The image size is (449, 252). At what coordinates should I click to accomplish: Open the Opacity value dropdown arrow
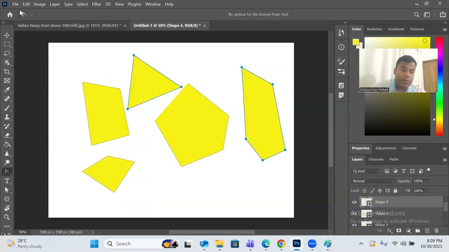(x=427, y=181)
